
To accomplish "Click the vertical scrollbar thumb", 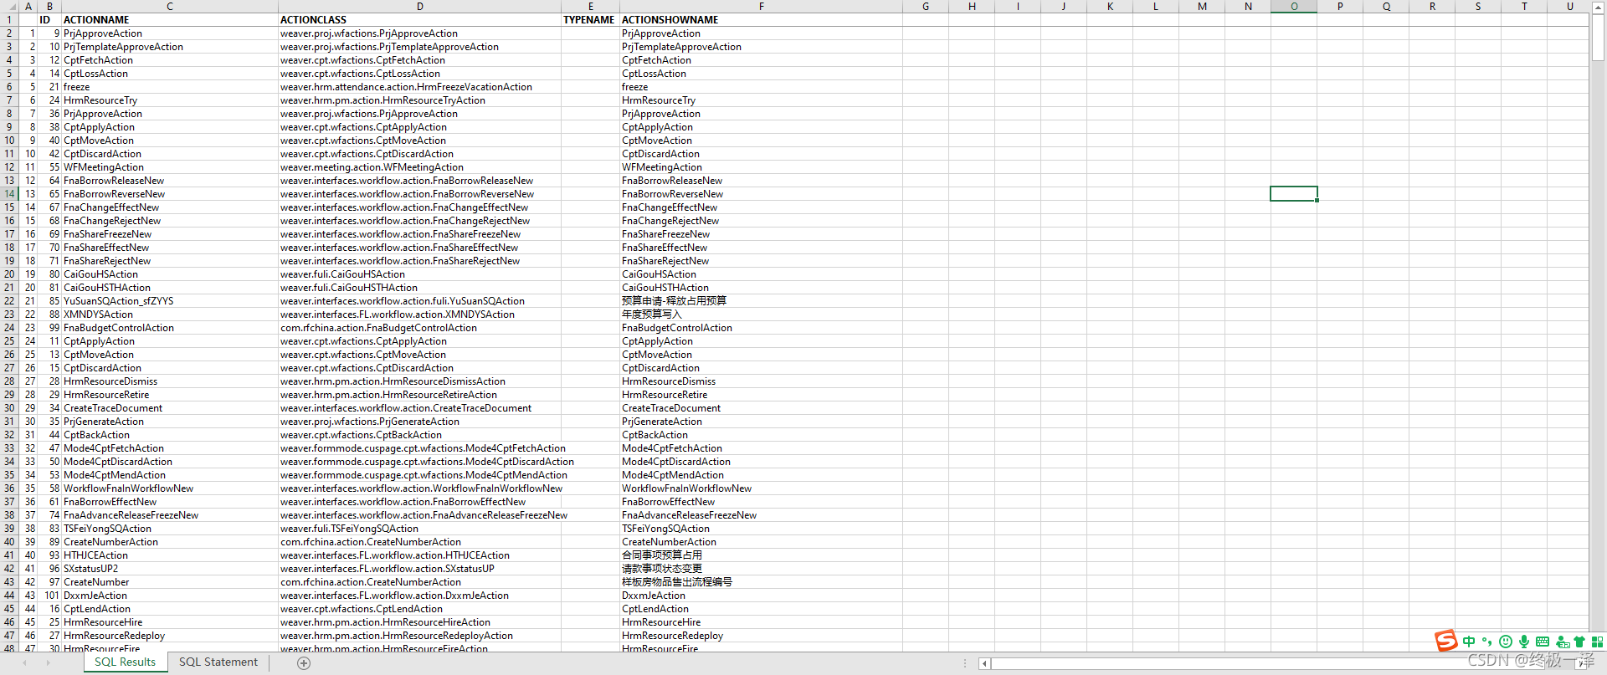I will (1598, 38).
